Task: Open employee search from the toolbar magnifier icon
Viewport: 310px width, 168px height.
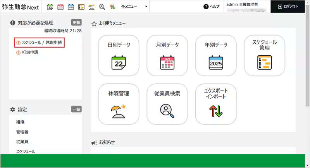Action: coord(102,7)
